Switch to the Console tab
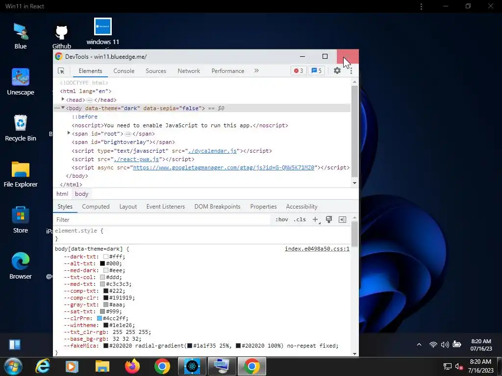The image size is (502, 376). [124, 71]
